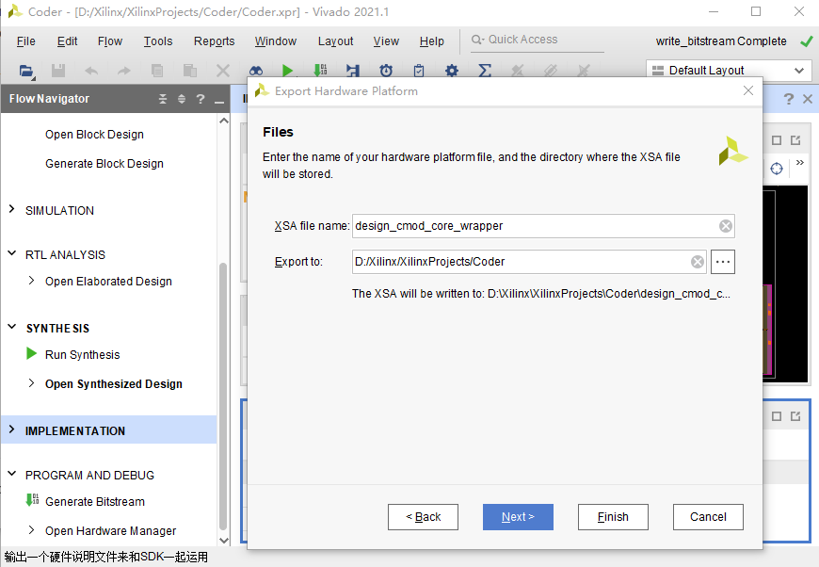The image size is (819, 567).
Task: Expand Open Elaborated Design chevron
Action: [31, 281]
